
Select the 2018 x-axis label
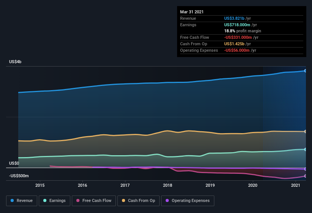tap(168, 185)
